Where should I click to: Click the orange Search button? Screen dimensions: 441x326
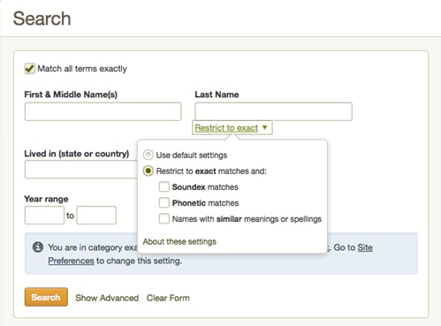point(46,297)
